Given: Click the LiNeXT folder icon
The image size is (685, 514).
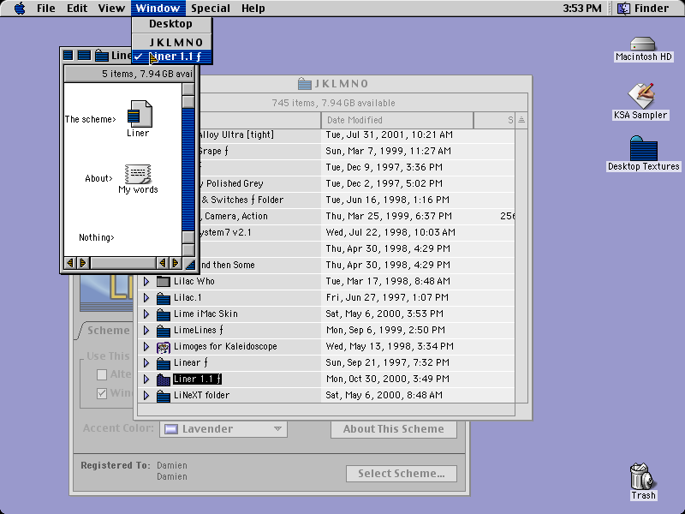Looking at the screenshot, I should click(163, 396).
